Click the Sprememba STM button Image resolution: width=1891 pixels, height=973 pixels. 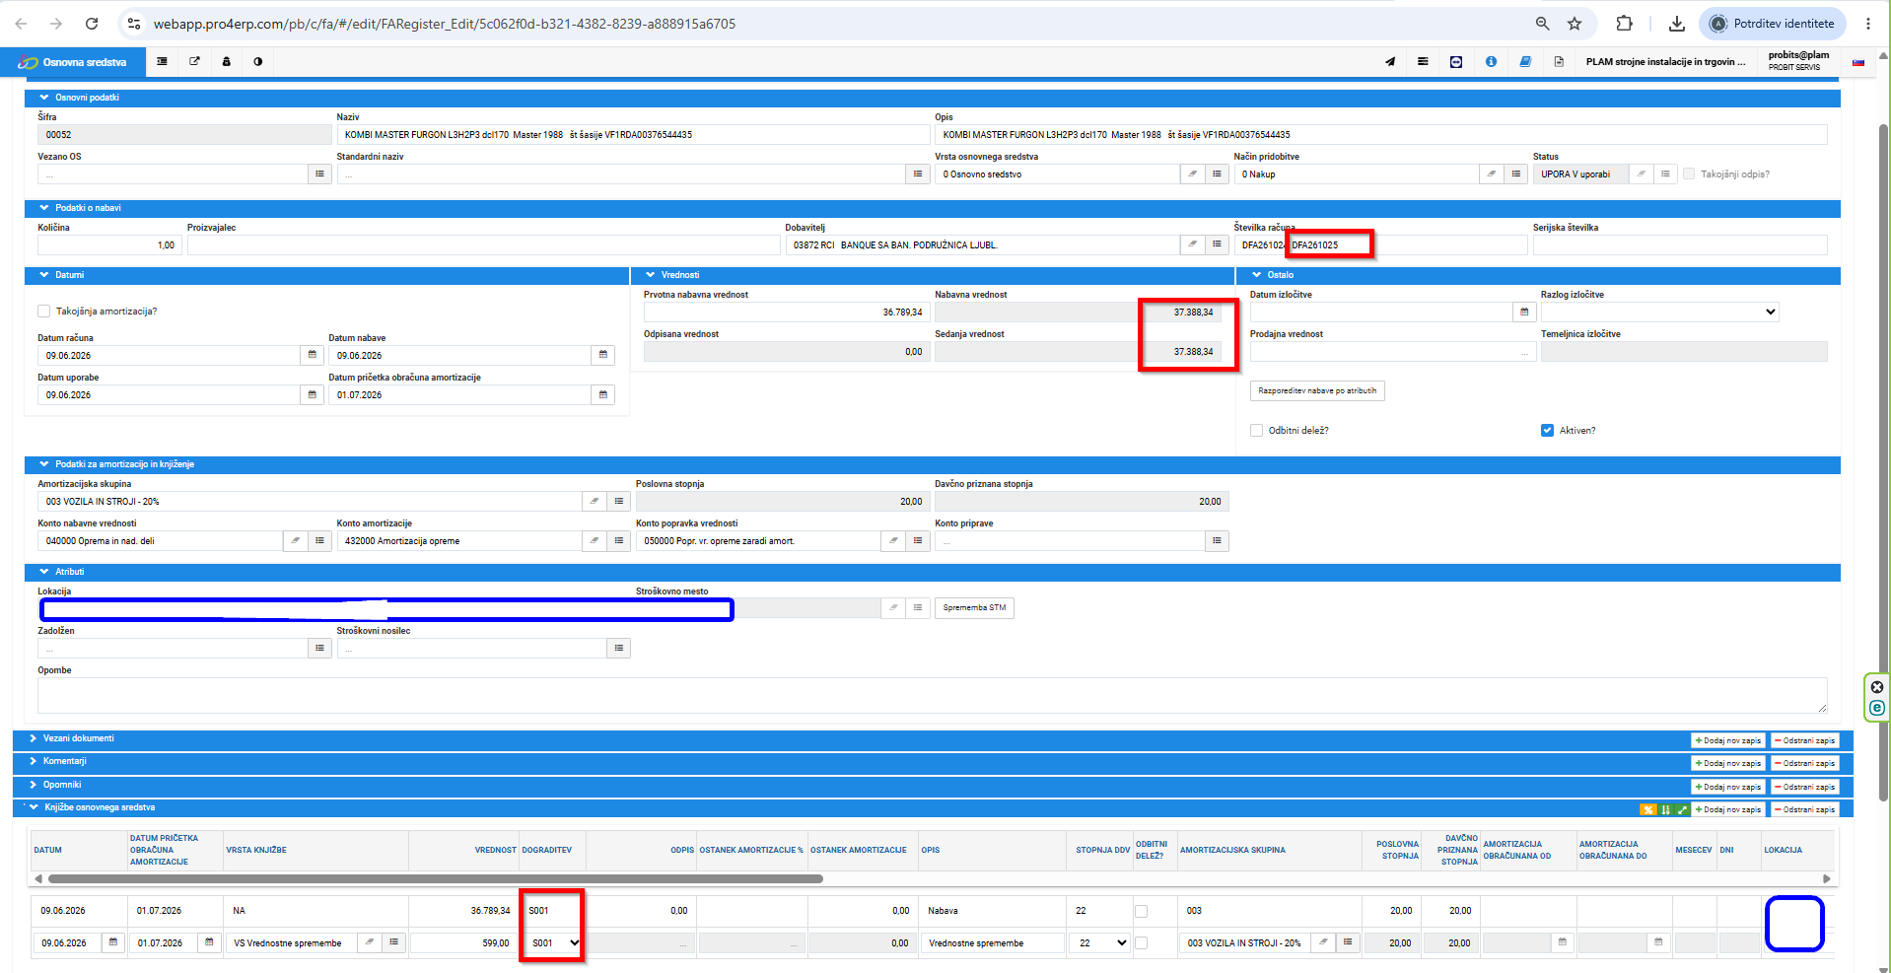pos(974,608)
